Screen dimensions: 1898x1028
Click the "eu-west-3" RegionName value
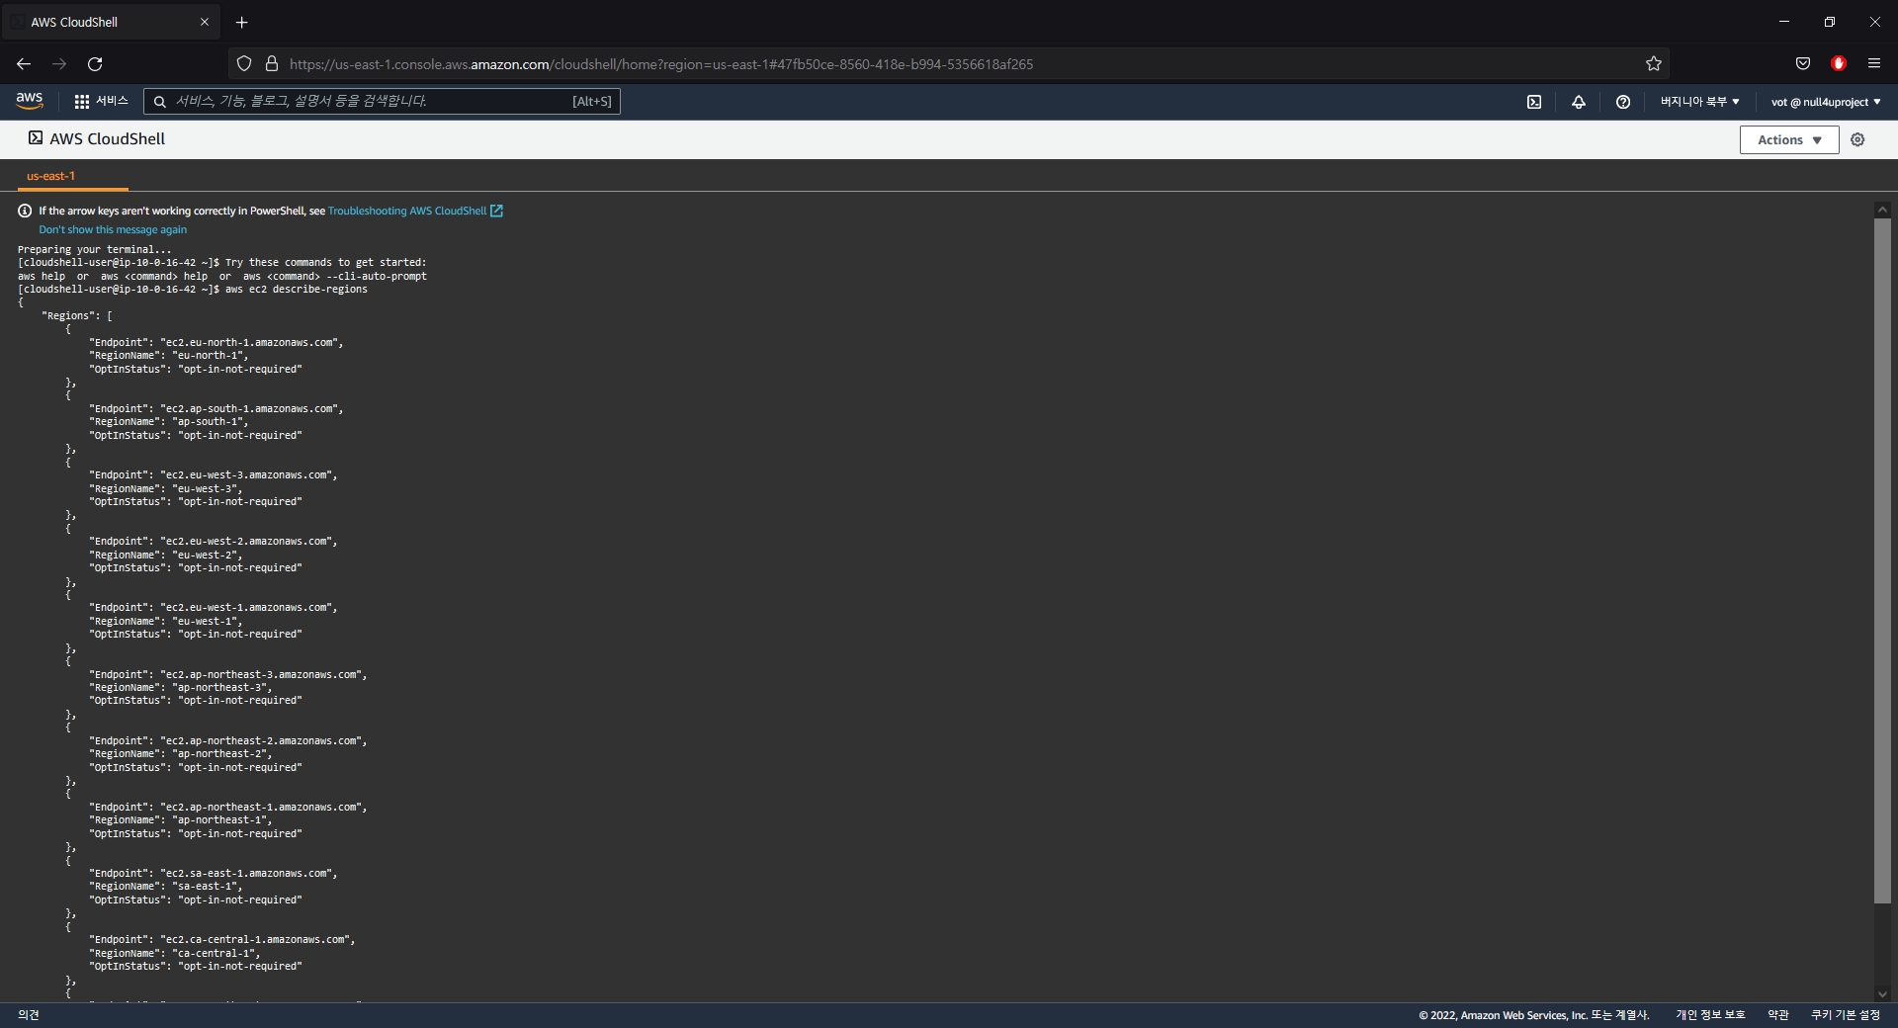[x=205, y=489]
